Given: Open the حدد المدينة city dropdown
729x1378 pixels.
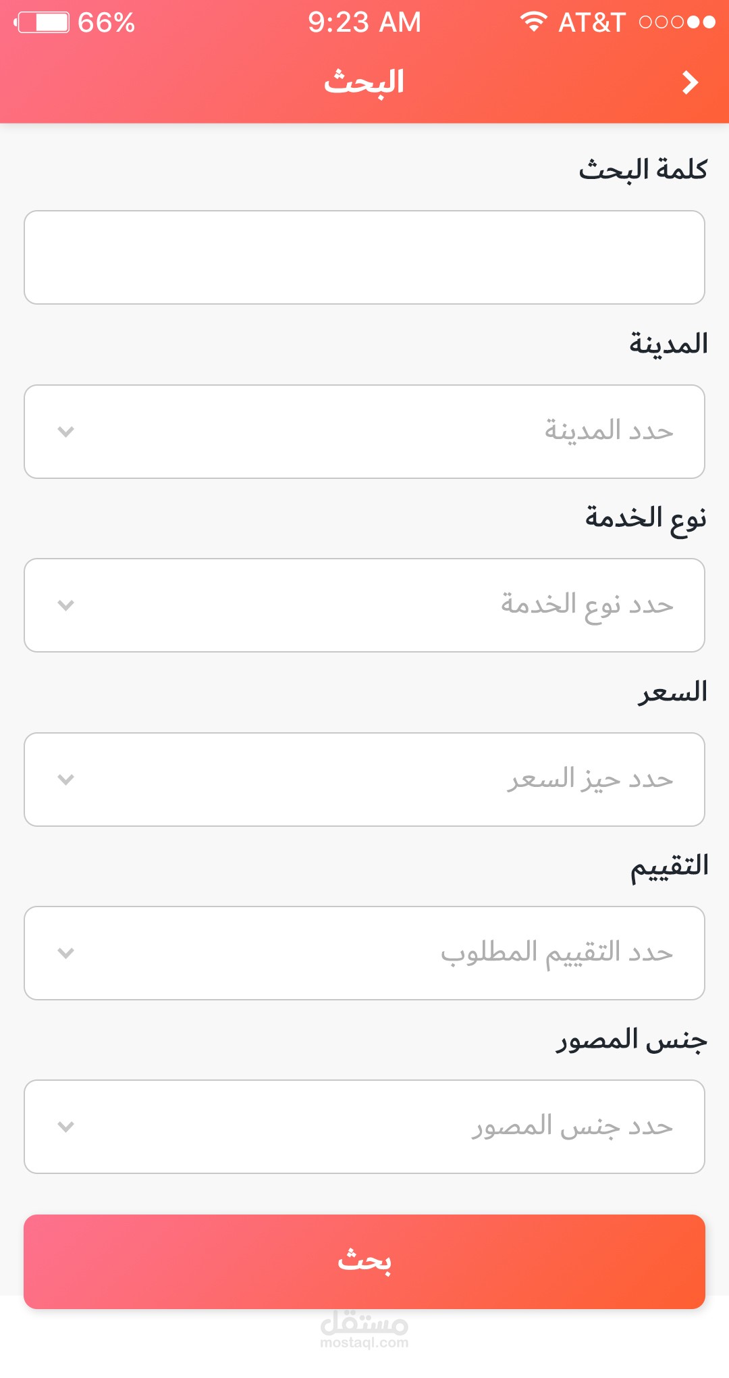Looking at the screenshot, I should coord(364,432).
